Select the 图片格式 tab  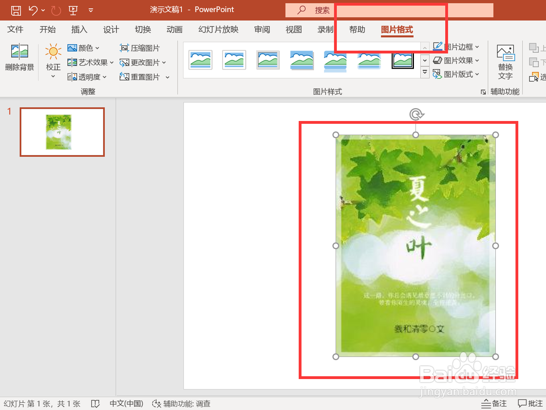click(x=397, y=30)
